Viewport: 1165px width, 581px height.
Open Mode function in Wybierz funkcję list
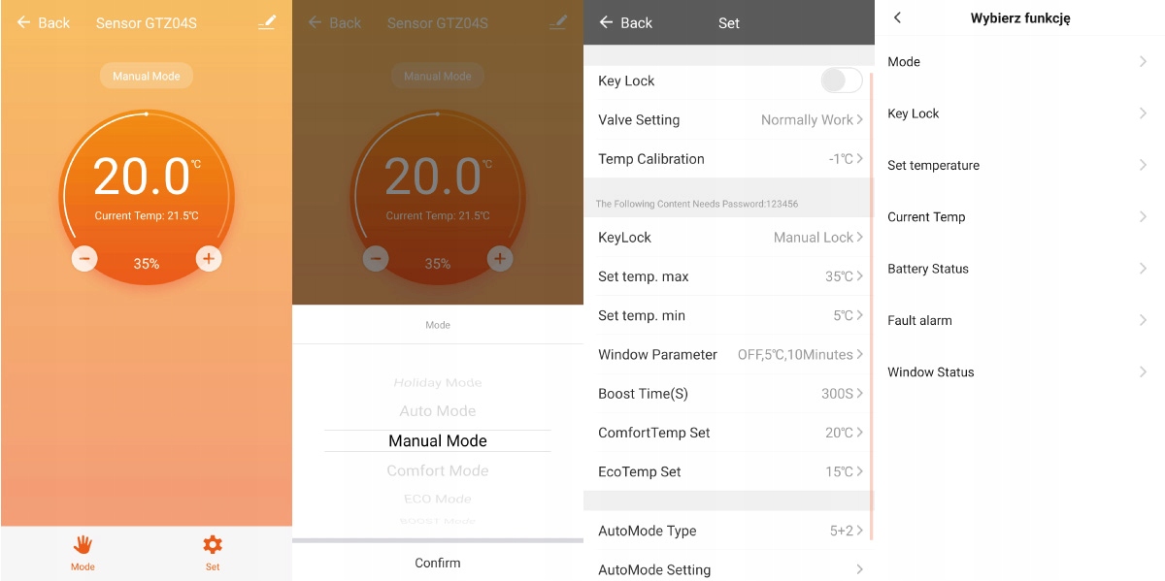click(1018, 62)
